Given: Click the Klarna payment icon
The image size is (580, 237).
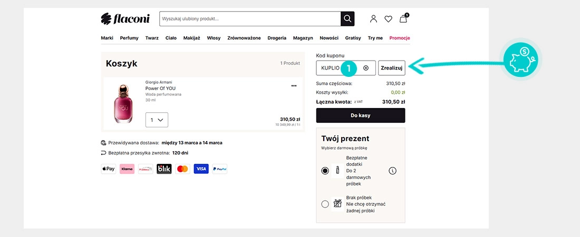Looking at the screenshot, I should click(127, 169).
